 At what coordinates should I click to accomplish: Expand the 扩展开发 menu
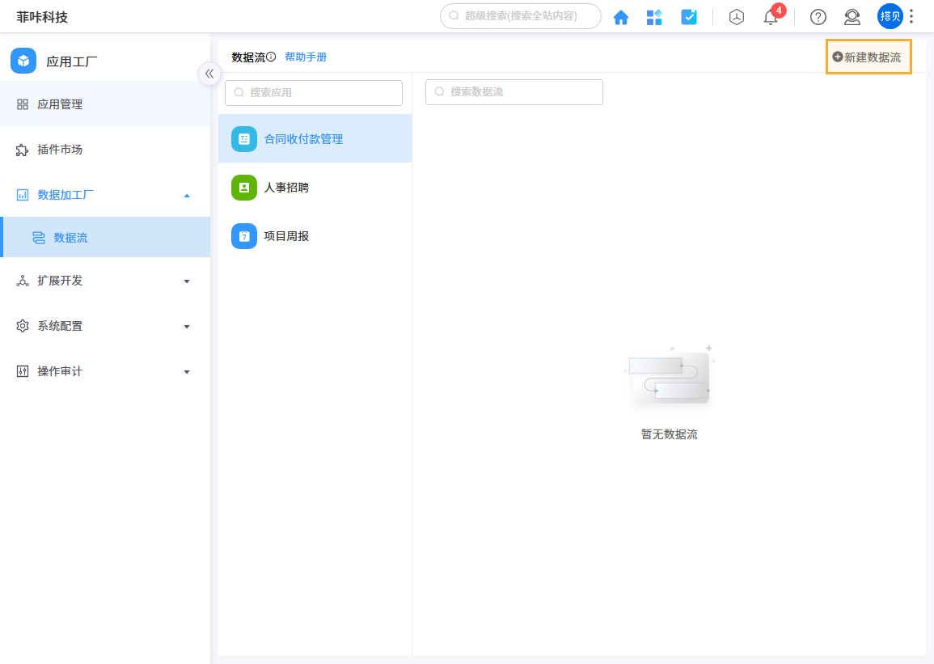click(187, 281)
